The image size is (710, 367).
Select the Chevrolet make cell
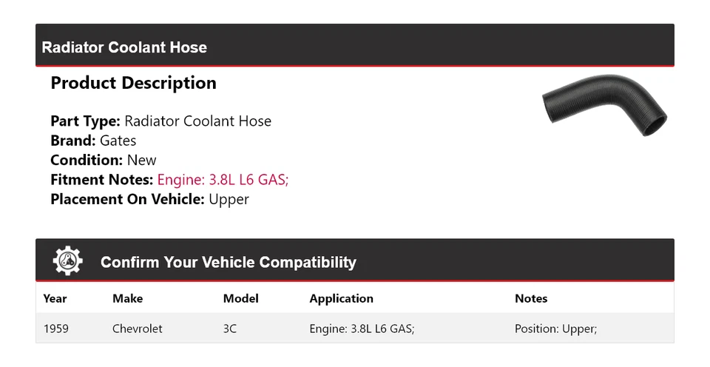(x=137, y=329)
